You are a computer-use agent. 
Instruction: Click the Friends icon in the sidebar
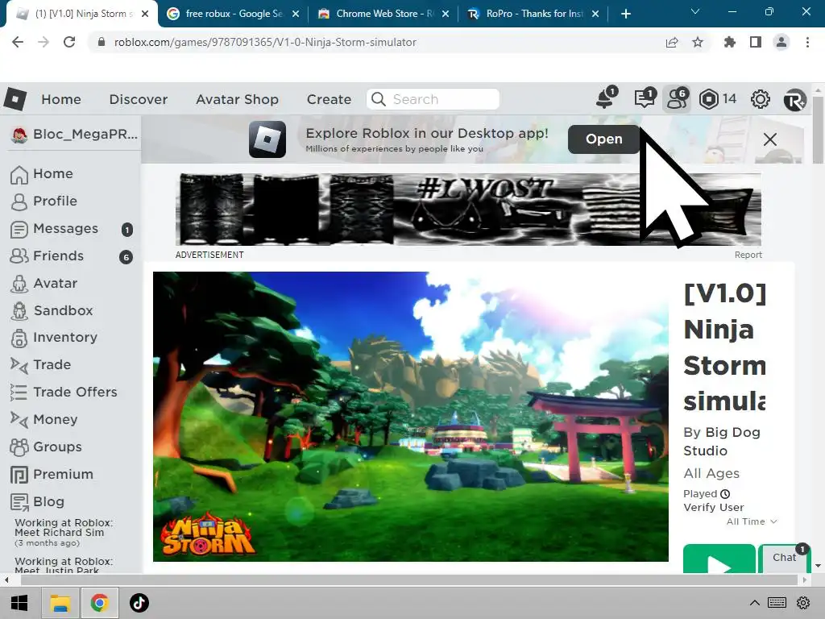click(19, 255)
